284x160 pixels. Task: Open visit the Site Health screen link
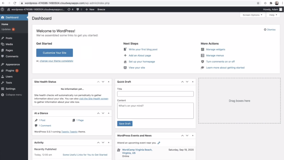(x=94, y=99)
